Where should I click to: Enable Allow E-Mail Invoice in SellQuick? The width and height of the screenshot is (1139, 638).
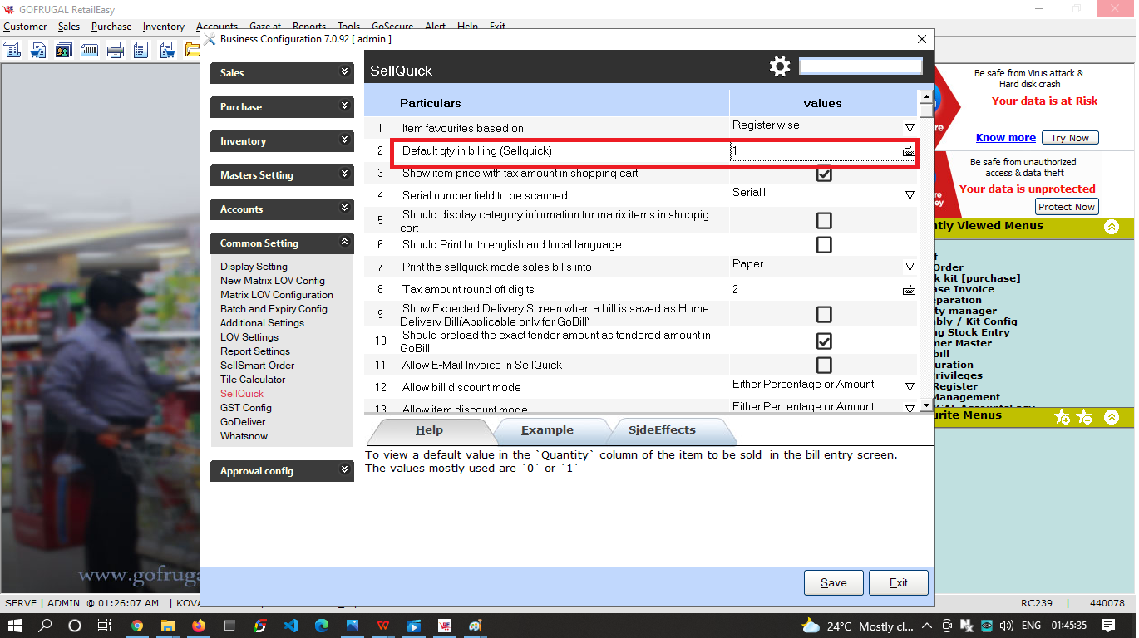coord(824,365)
